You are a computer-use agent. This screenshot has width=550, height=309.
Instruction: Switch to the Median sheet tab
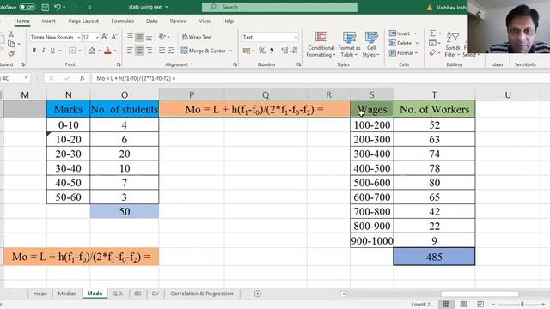(67, 294)
